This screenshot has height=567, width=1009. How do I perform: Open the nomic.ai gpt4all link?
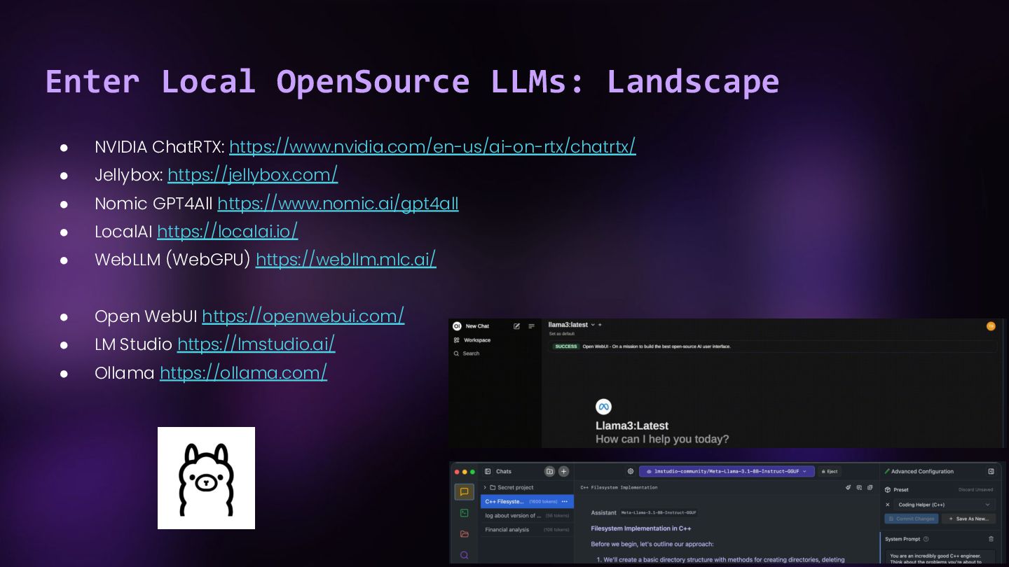pos(338,203)
